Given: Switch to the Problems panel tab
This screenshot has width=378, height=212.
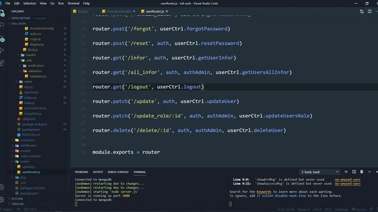Looking at the screenshot, I should pyautogui.click(x=82, y=172).
